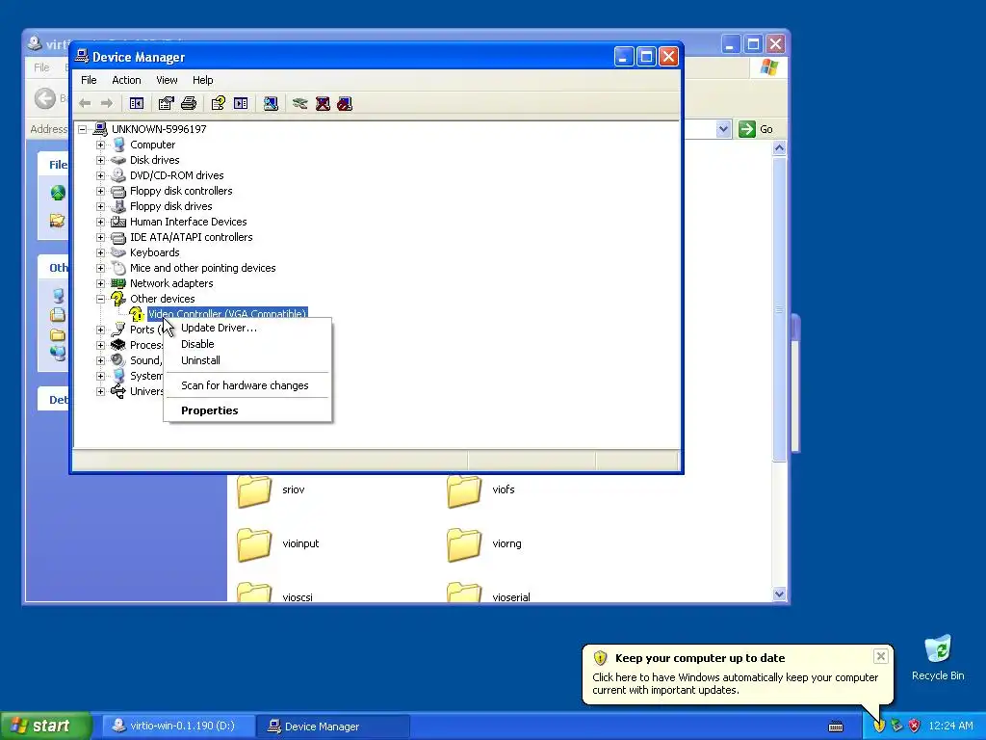Open the vioinput folder icon

pos(254,544)
